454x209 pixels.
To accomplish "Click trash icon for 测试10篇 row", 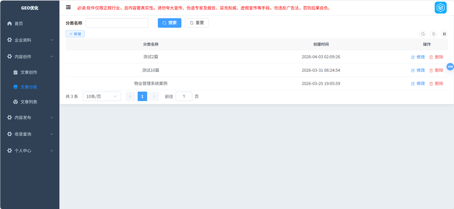I will click(431, 70).
